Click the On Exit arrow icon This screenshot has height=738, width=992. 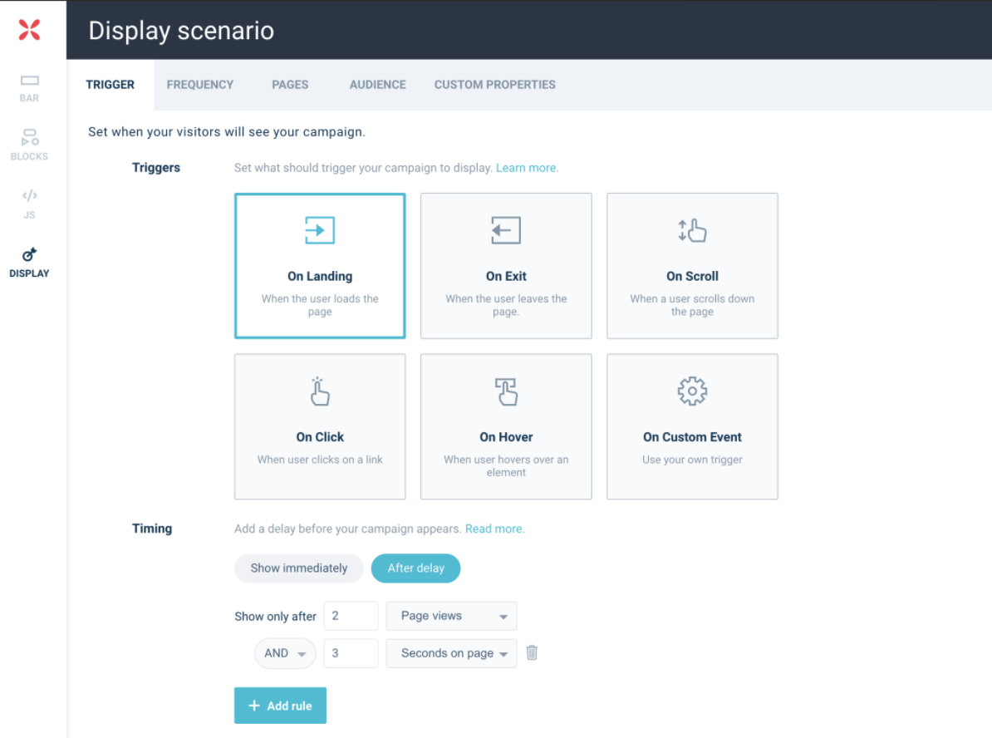pyautogui.click(x=506, y=230)
